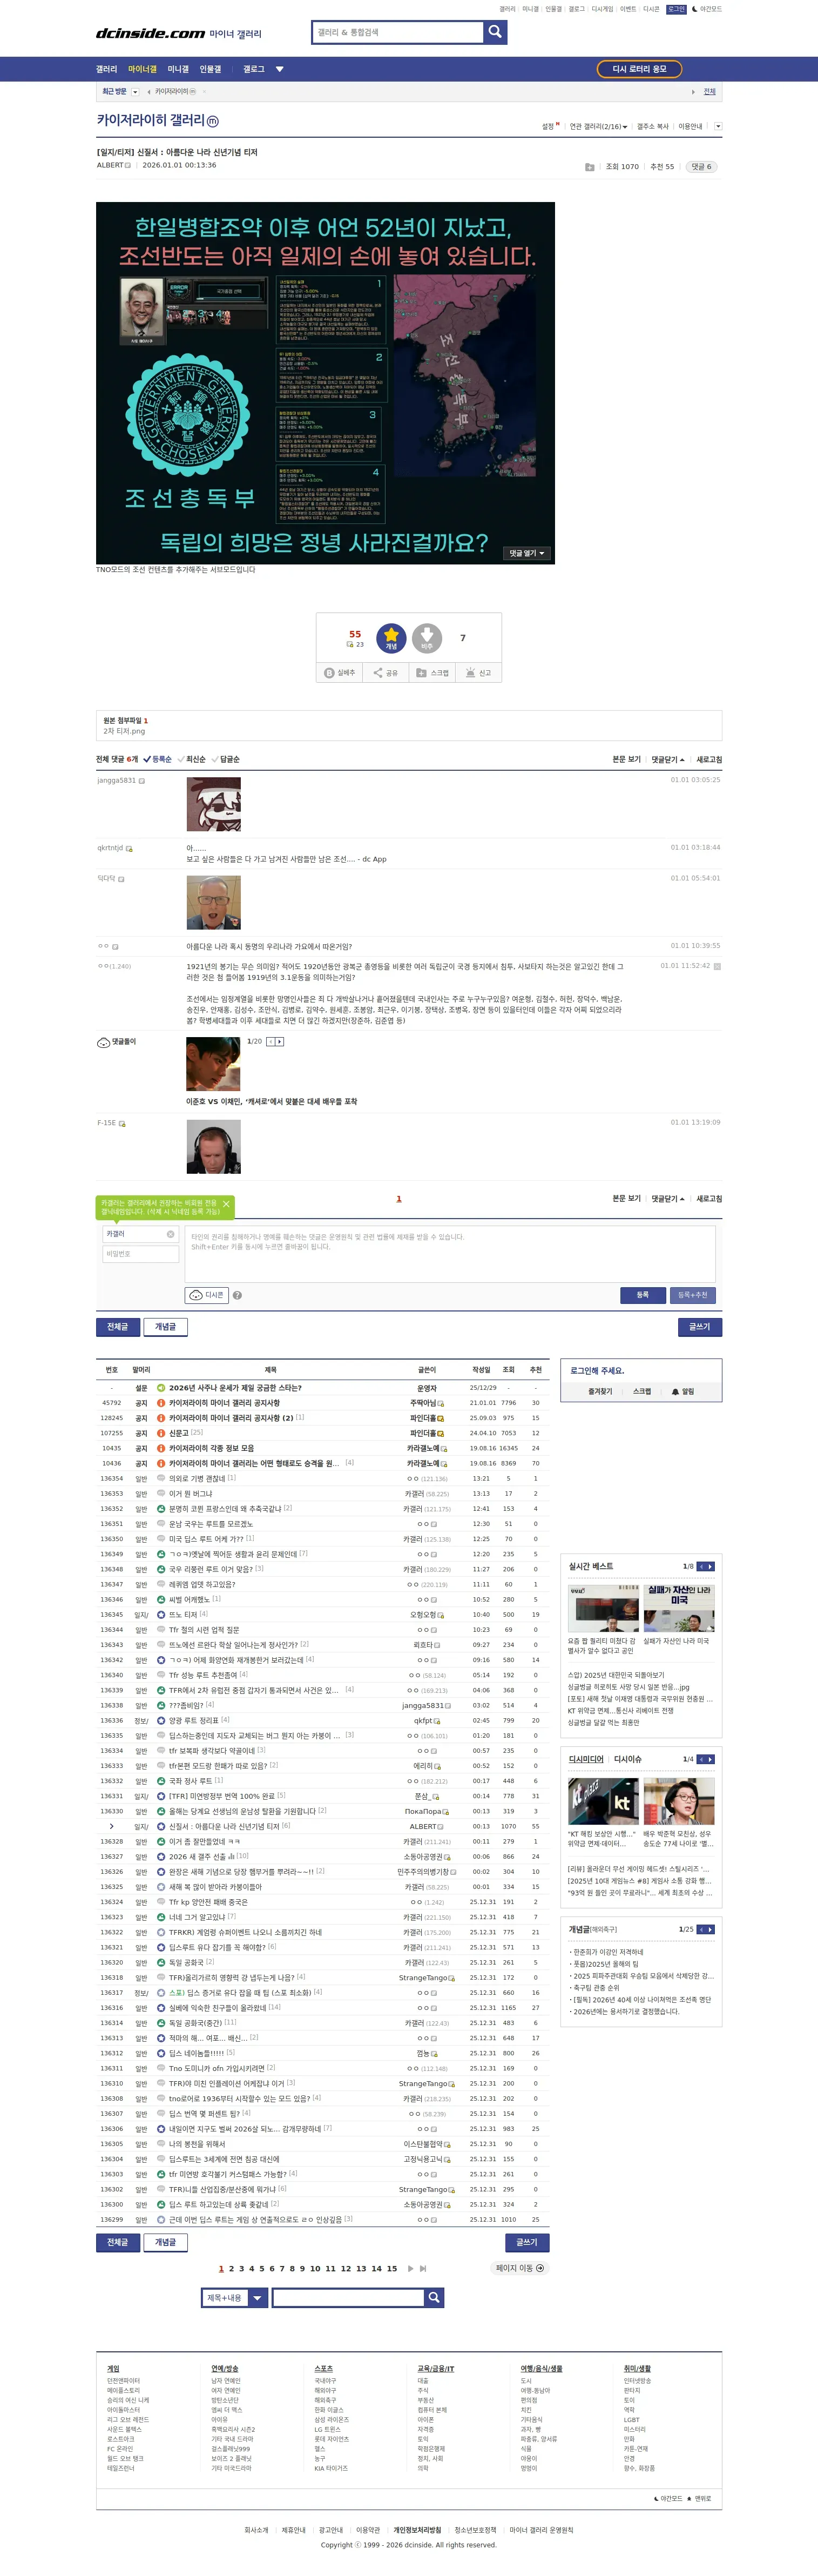Delete the ㅇㅇ(1.240) comment
The image size is (818, 2576).
[716, 966]
